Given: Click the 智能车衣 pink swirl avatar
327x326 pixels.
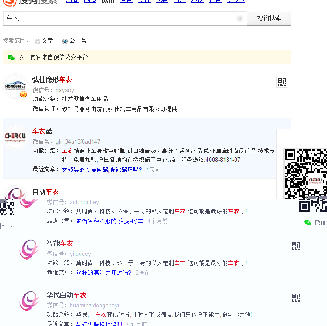Looking at the screenshot, I should (x=29, y=250).
